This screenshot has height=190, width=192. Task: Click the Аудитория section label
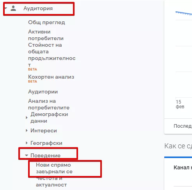[38, 8]
